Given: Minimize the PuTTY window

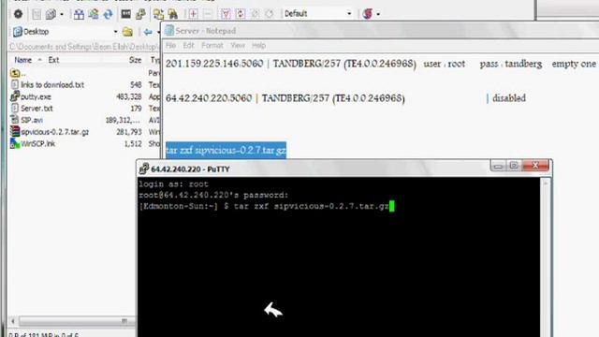Looking at the screenshot, I should [x=498, y=166].
